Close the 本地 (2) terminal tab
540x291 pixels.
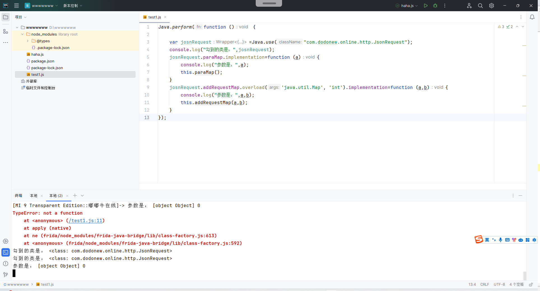(67, 196)
